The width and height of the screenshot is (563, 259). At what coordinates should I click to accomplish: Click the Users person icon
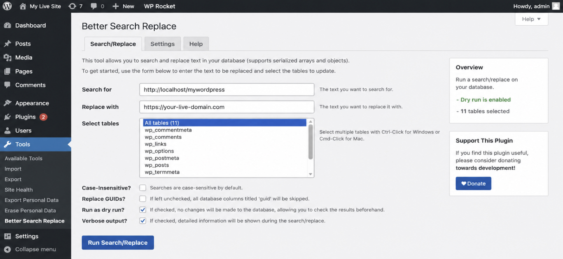click(7, 131)
